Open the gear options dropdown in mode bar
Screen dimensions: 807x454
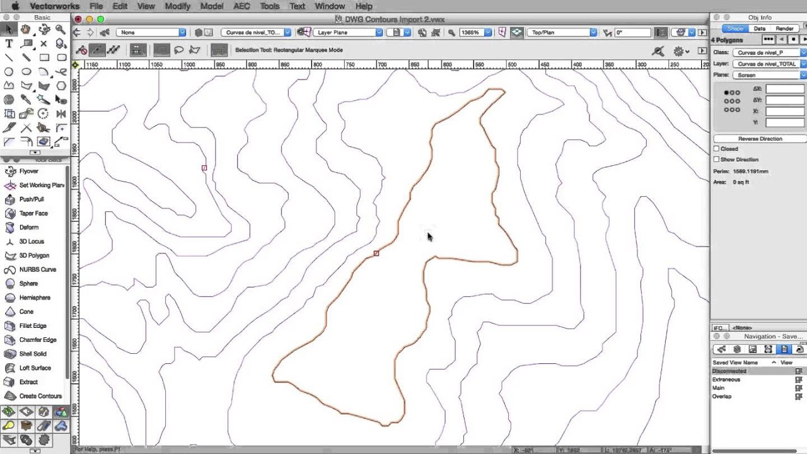point(681,51)
